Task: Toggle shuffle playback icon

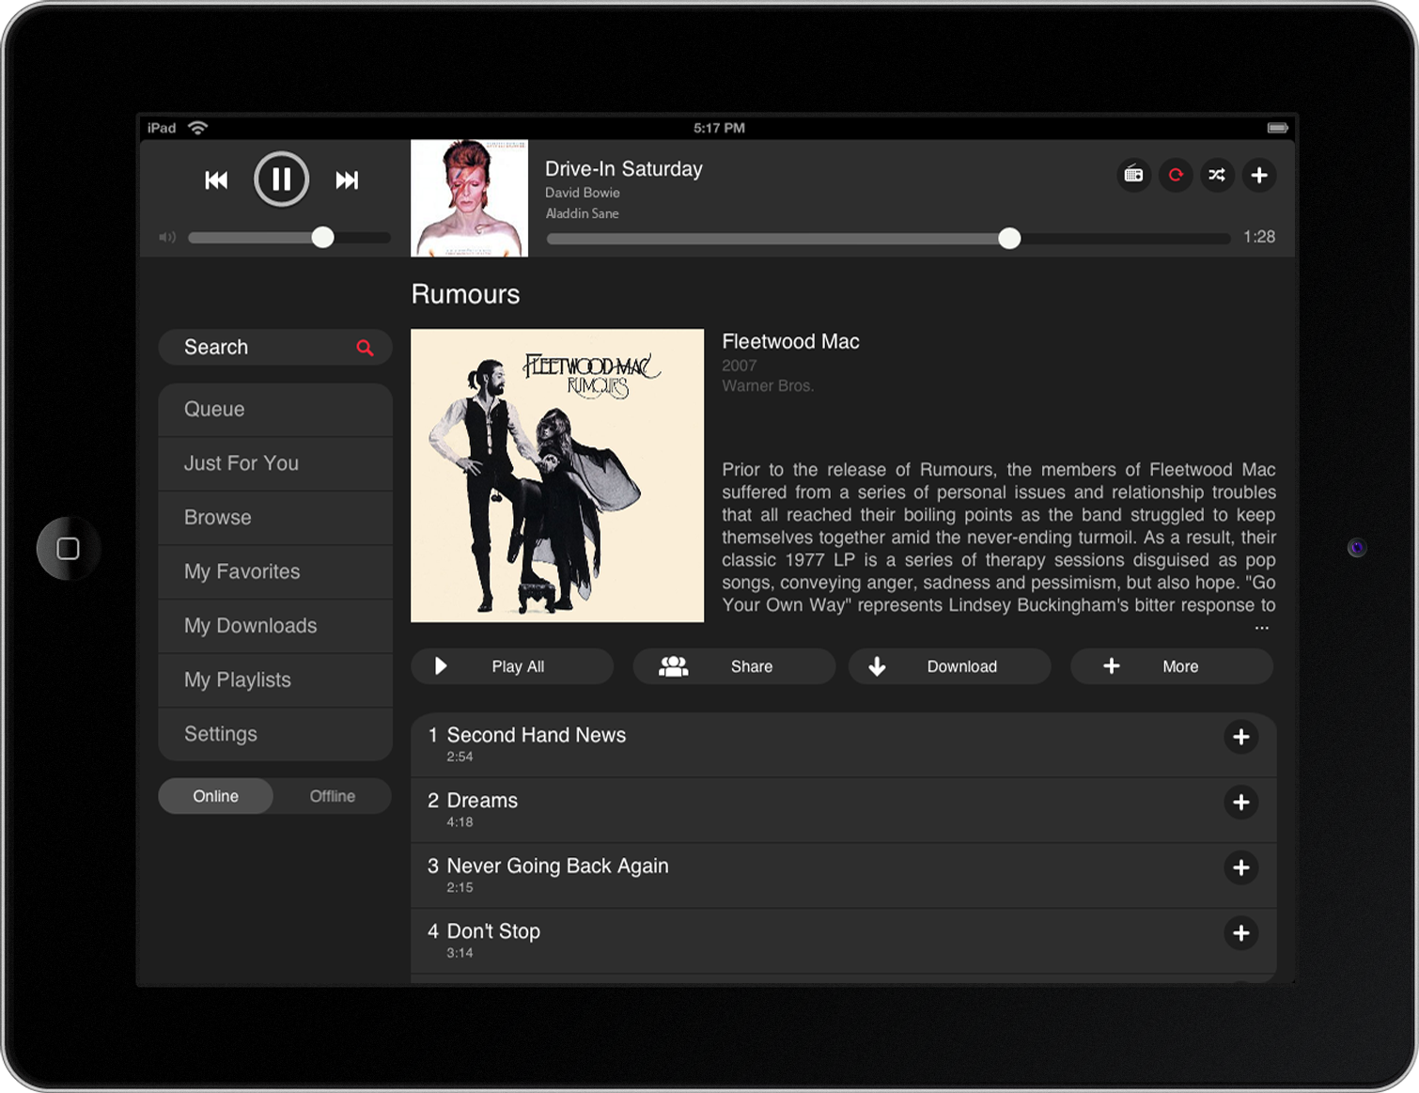Action: (x=1217, y=175)
